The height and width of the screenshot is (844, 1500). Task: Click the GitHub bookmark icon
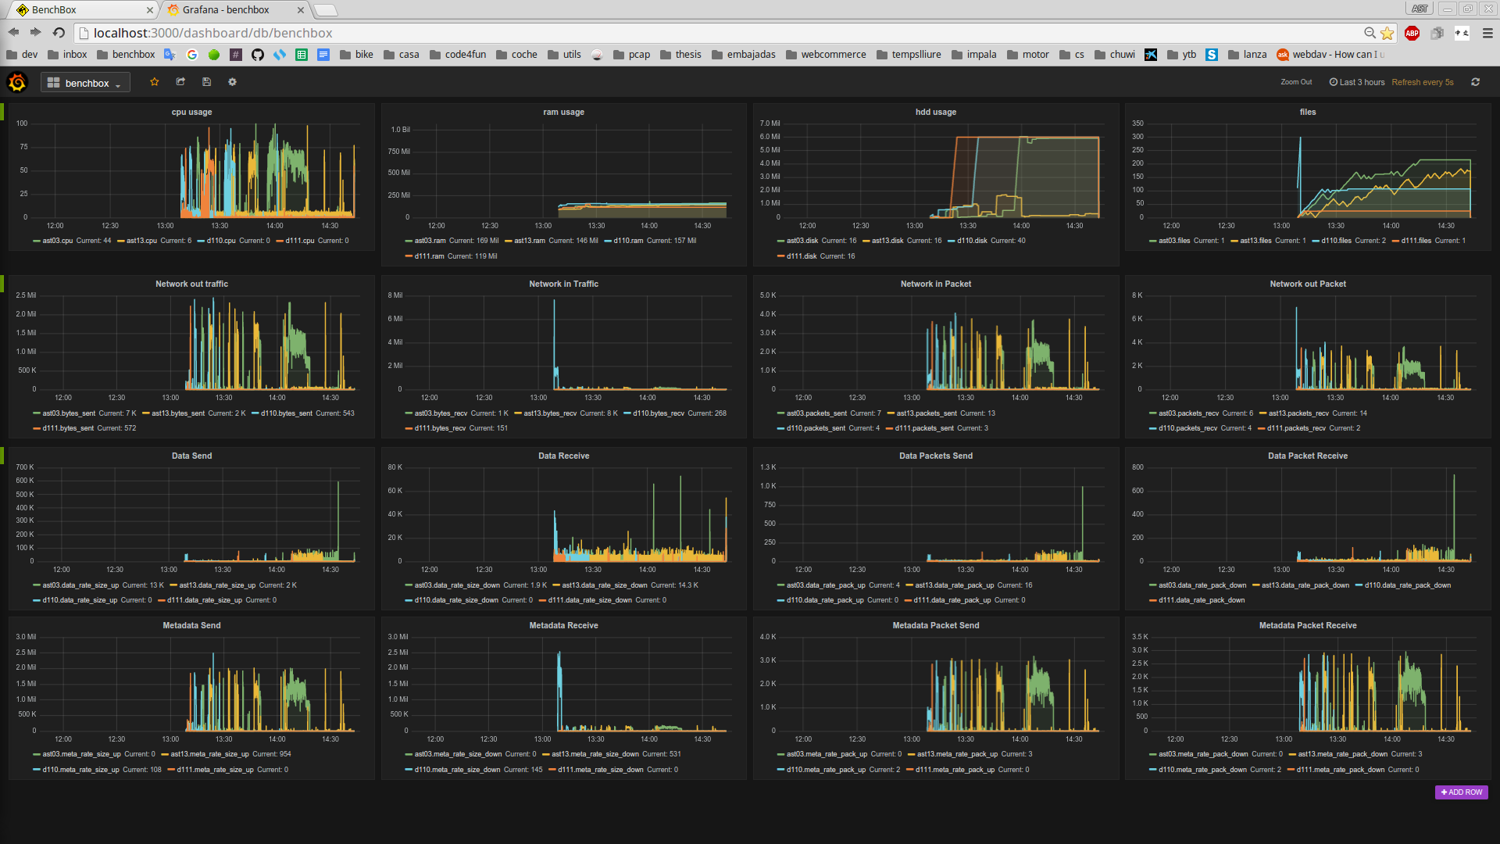[258, 55]
